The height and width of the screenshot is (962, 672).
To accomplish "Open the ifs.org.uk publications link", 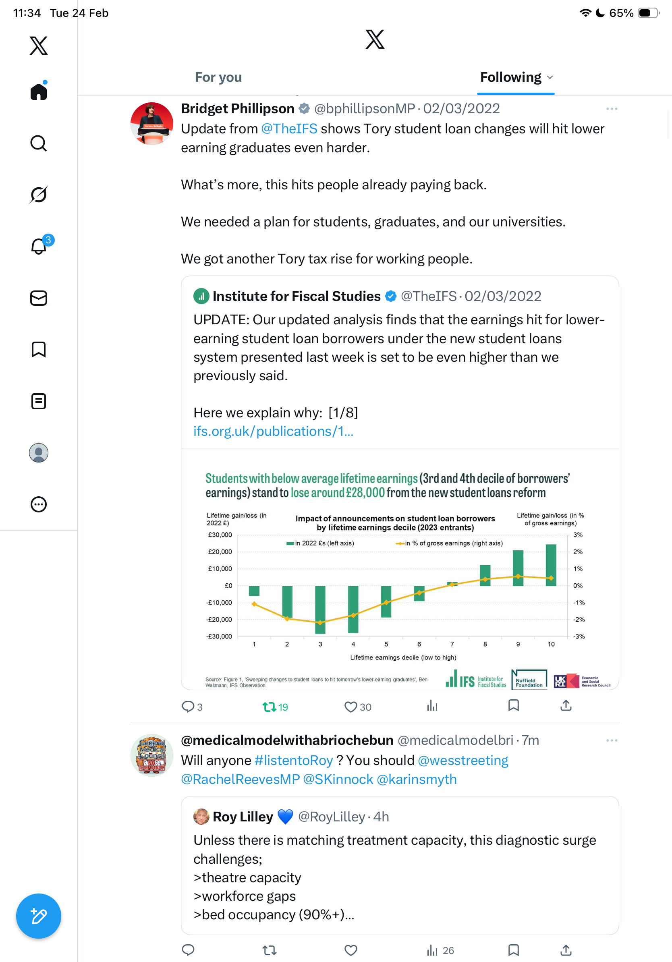I will 273,431.
